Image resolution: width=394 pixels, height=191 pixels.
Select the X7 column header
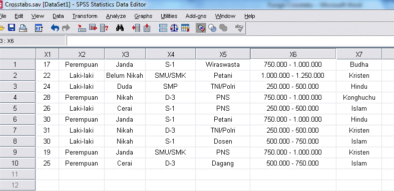359,54
